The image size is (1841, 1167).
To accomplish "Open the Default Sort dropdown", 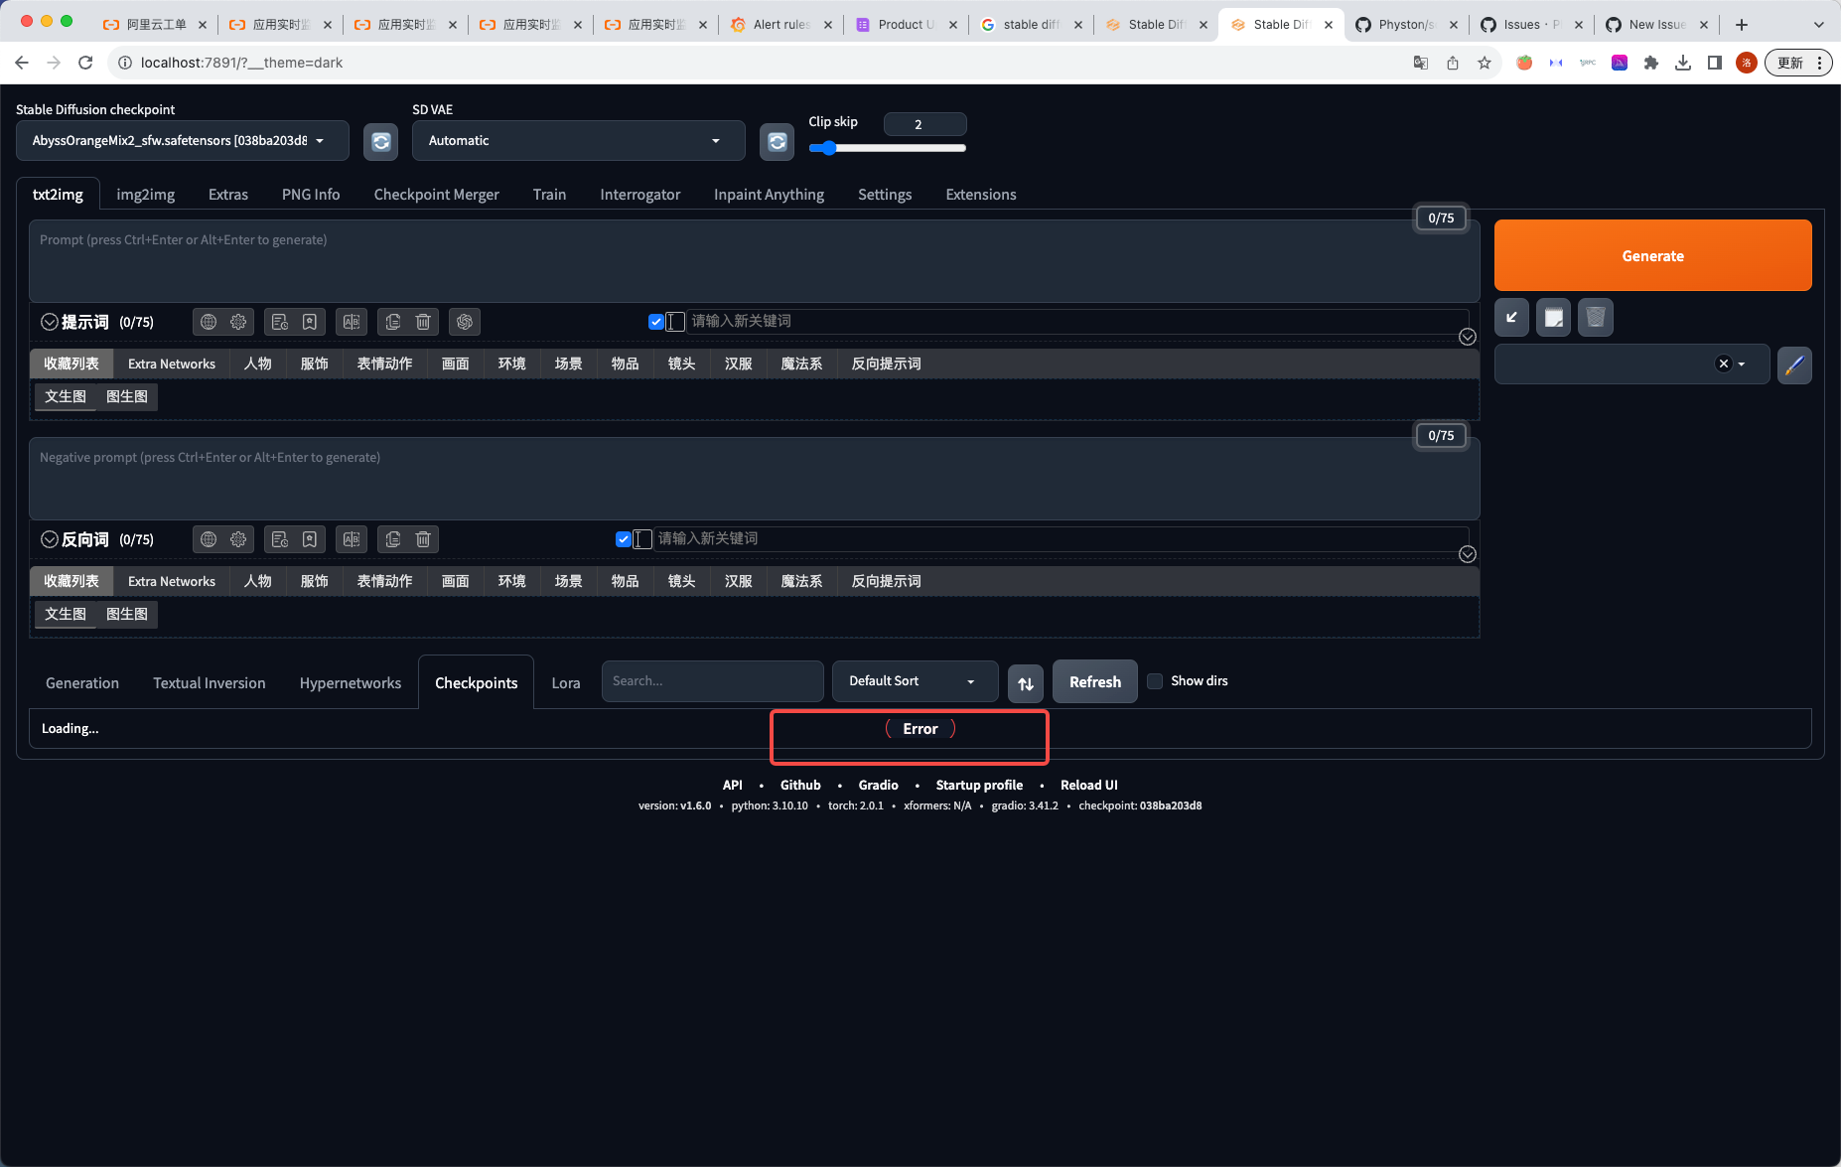I will pyautogui.click(x=914, y=681).
